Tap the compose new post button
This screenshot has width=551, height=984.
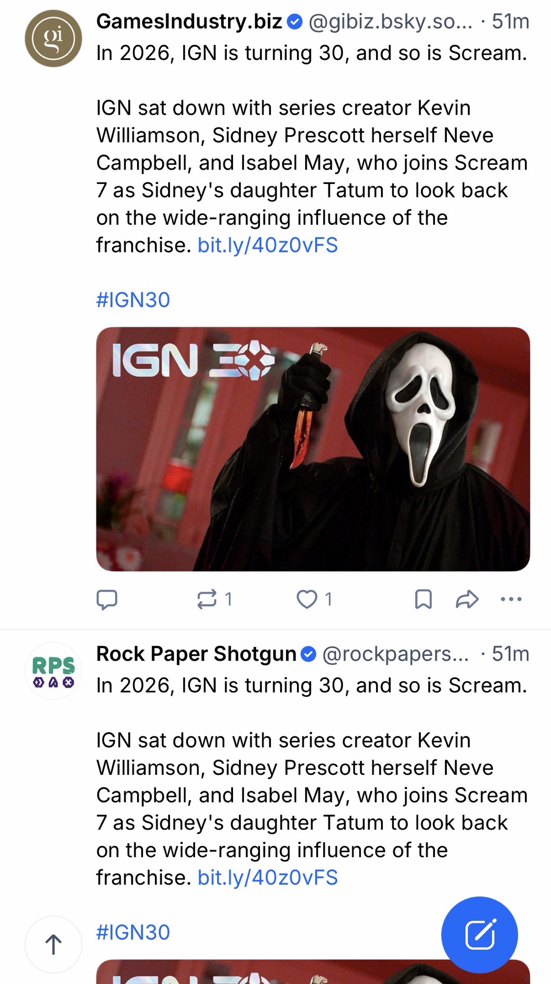click(x=479, y=934)
